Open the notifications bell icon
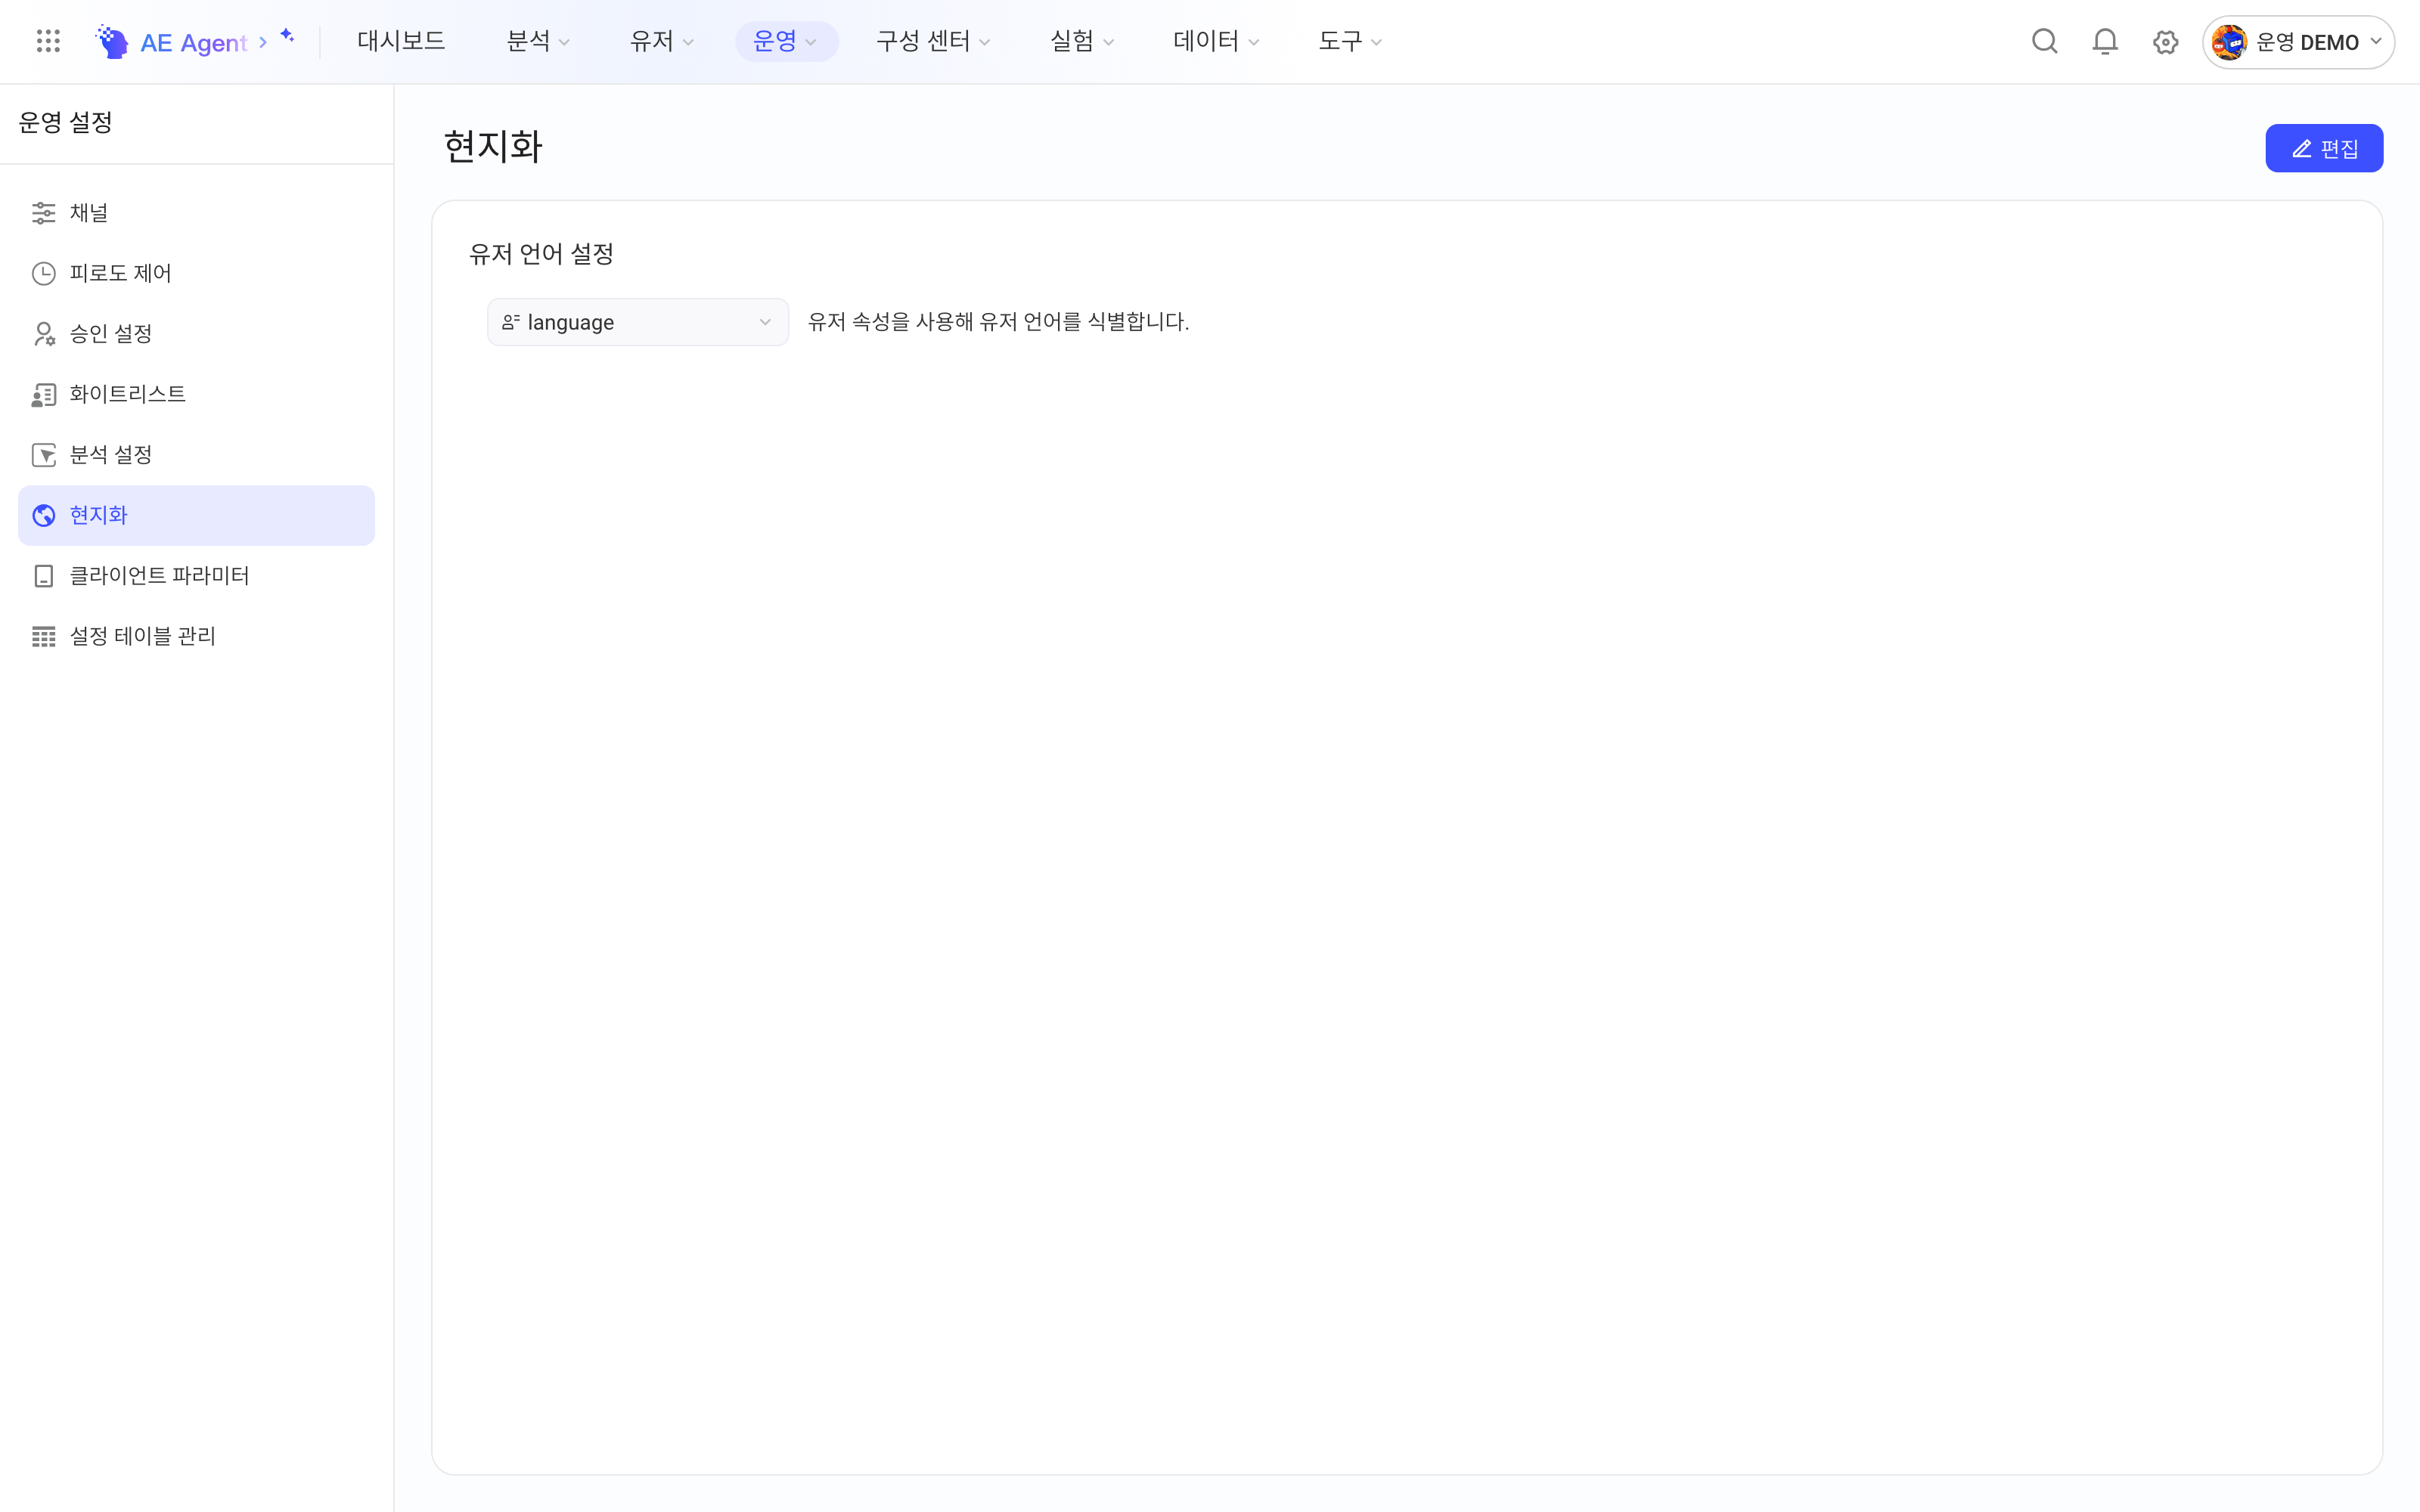The height and width of the screenshot is (1512, 2420). click(2105, 41)
